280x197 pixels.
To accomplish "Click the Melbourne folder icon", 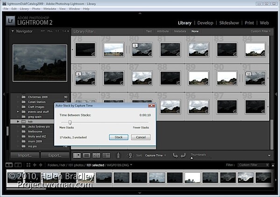I will 23,132.
